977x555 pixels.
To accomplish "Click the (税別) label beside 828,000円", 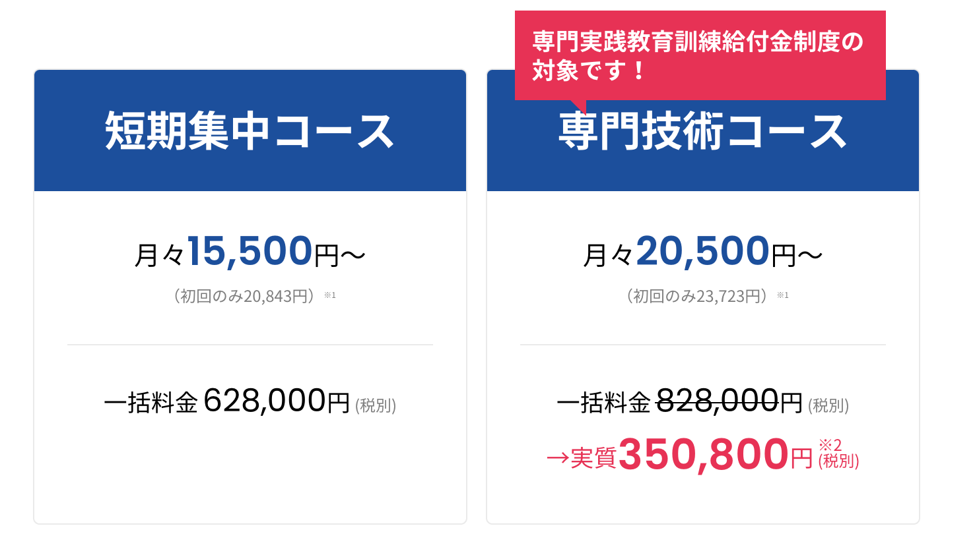I will (828, 405).
